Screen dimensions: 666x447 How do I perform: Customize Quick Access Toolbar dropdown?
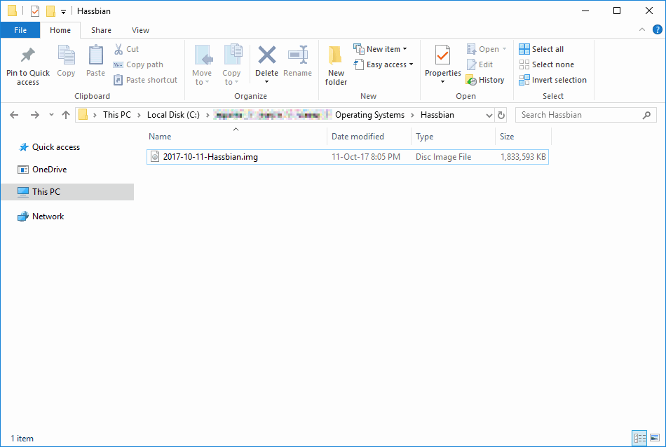coord(63,12)
